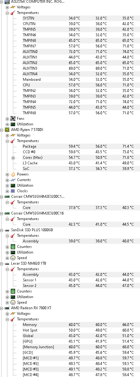Click the AMD Ryzen 7 5700X CPU icon
This screenshot has width=140, height=377.
7,130
